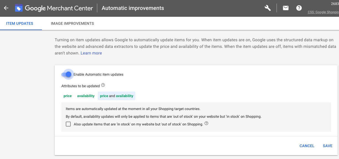Click the Google Merchant Center logo icon

(19, 8)
